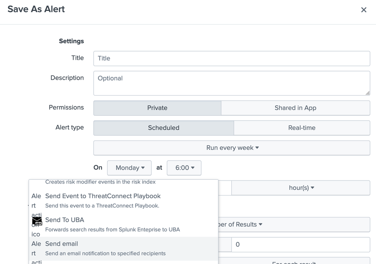Click the broken icon beside Send email
376x264 pixels.
tap(36, 249)
